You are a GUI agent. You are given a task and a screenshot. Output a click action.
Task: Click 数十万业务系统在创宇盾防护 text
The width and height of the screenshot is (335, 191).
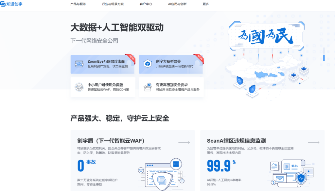[x=97, y=180]
